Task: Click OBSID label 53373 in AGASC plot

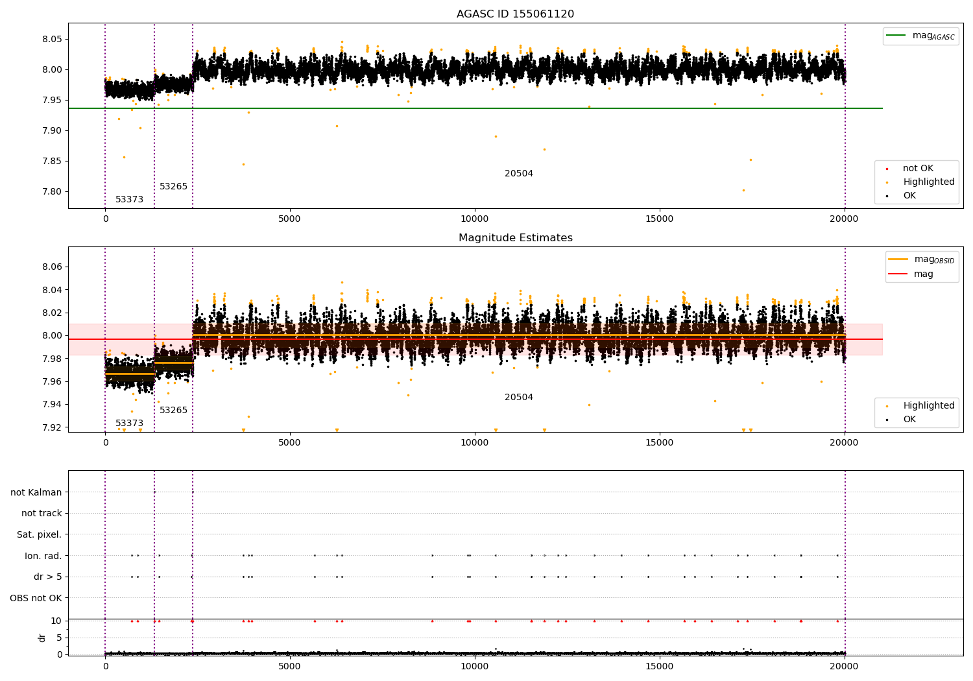Action: click(x=129, y=200)
